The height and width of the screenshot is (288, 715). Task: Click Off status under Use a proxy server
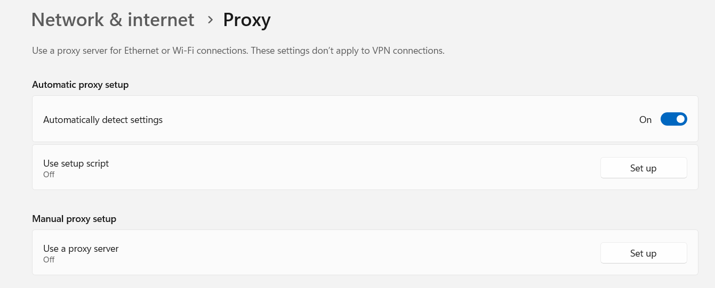click(x=49, y=259)
